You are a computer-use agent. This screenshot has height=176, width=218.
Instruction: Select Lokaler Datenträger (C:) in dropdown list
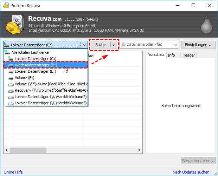click(x=46, y=59)
